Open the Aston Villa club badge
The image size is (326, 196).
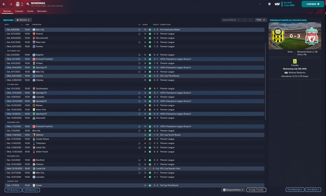point(34,110)
